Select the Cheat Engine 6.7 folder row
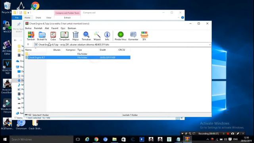The width and height of the screenshot is (254, 143). point(78,57)
